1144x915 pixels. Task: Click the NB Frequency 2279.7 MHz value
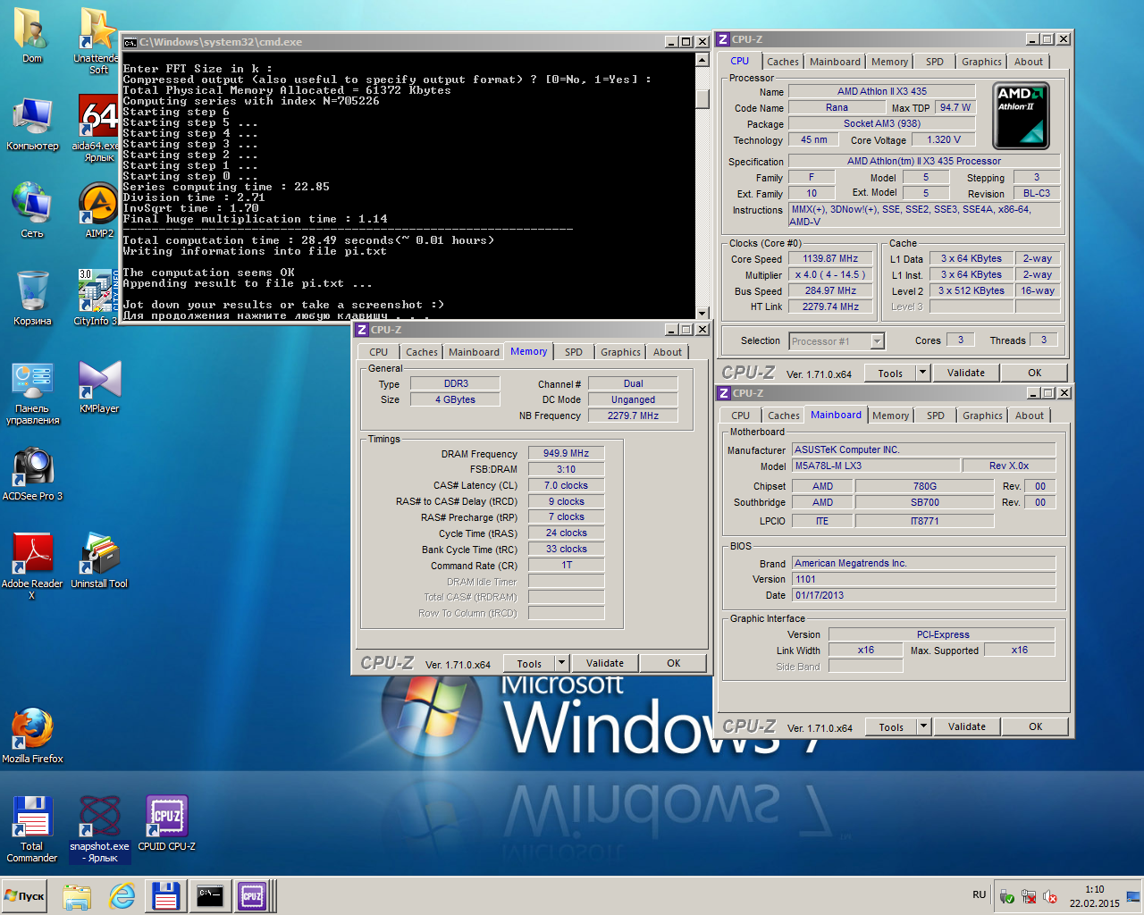coord(633,416)
